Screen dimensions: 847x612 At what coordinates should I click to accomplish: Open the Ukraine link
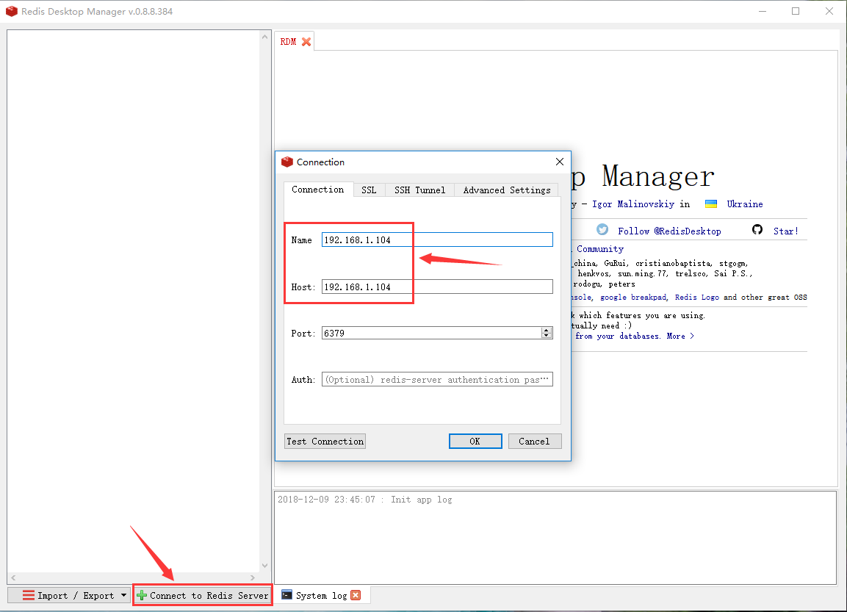745,204
